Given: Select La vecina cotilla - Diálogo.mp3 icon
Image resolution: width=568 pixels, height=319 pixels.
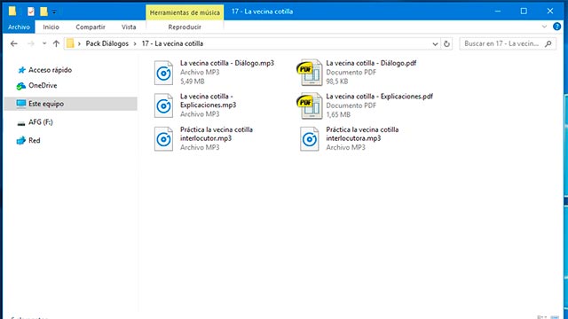Looking at the screenshot, I should click(x=163, y=73).
